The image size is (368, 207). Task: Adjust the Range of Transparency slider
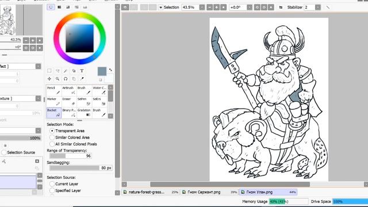click(71, 156)
